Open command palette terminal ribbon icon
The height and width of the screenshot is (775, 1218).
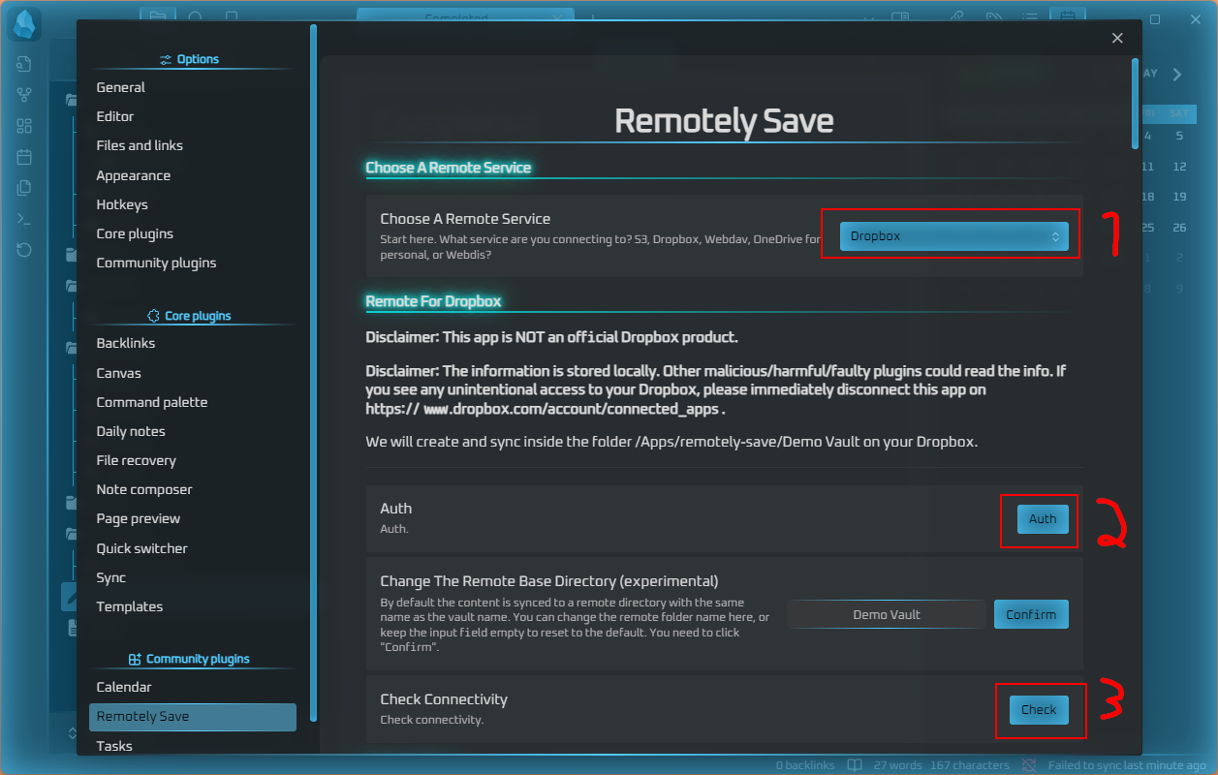pos(24,219)
